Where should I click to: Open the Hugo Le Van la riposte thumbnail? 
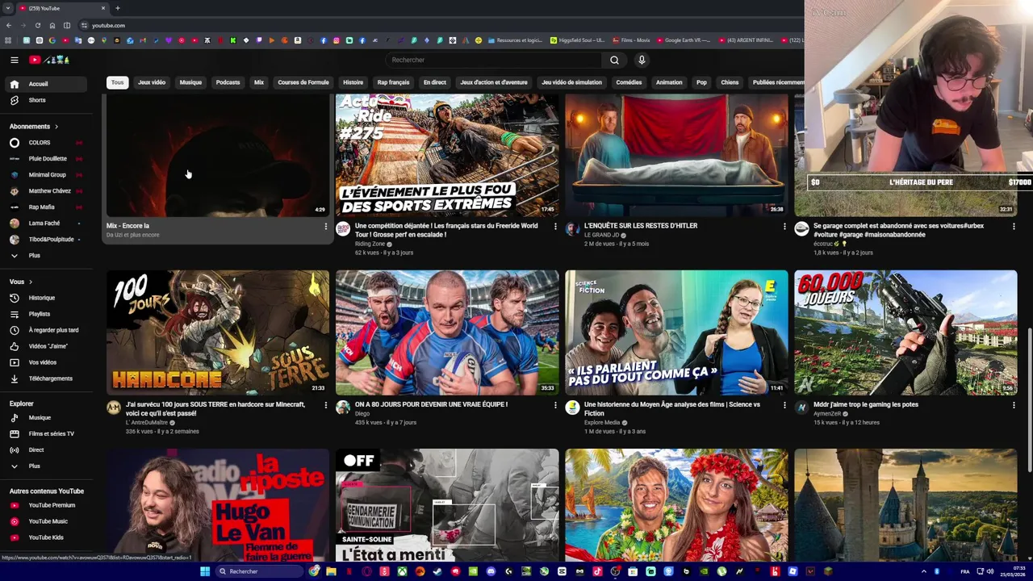click(218, 505)
